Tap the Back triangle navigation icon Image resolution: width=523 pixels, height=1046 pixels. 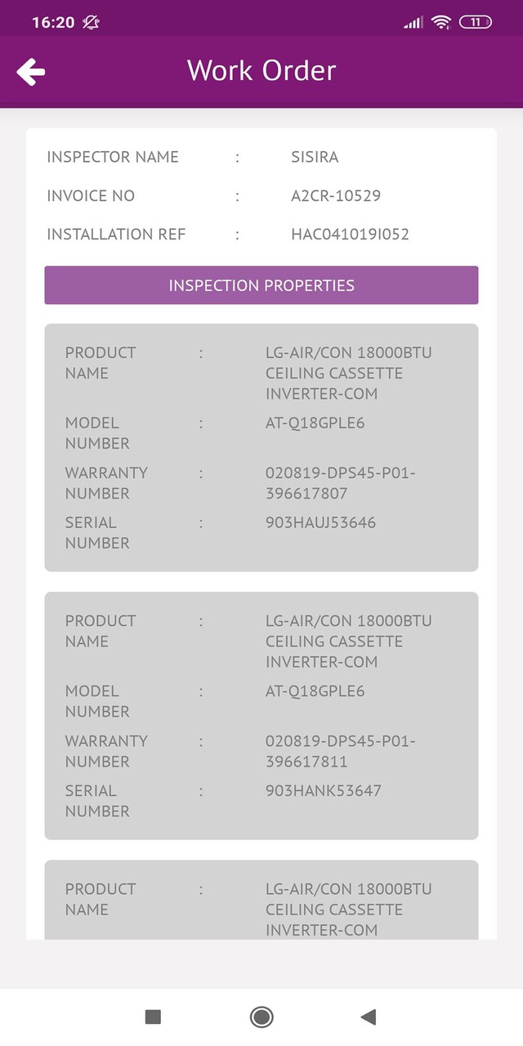point(369,1016)
